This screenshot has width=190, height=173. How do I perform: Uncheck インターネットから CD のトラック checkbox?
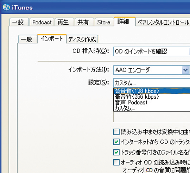click(116, 142)
